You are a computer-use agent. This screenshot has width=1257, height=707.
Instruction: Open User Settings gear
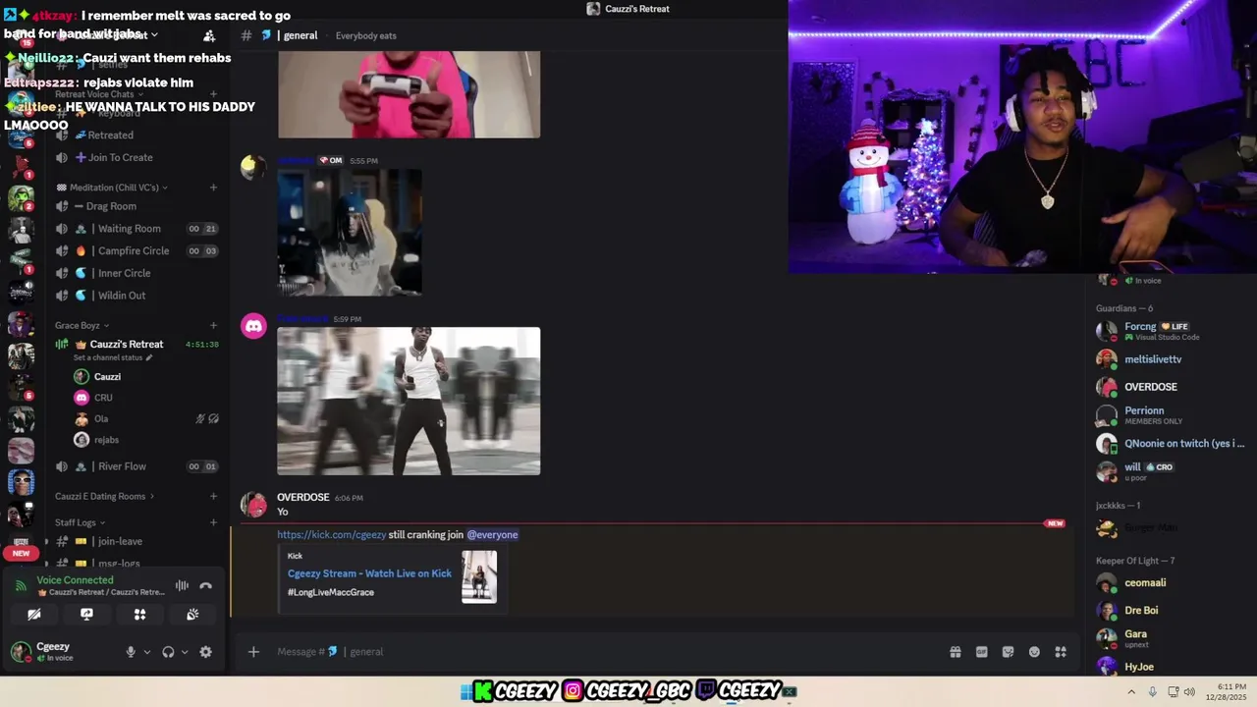[x=205, y=652]
